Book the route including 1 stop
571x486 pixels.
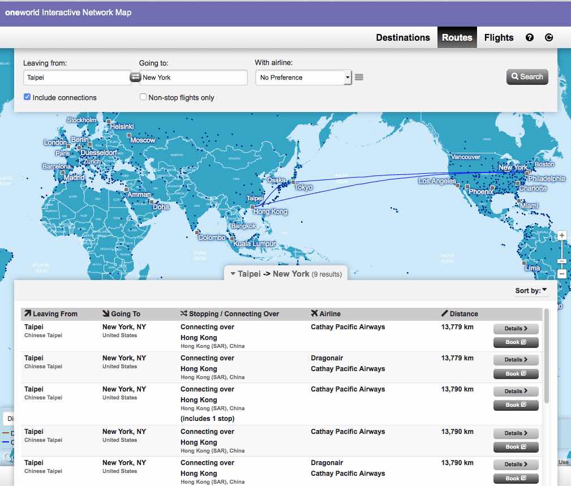pyautogui.click(x=516, y=405)
